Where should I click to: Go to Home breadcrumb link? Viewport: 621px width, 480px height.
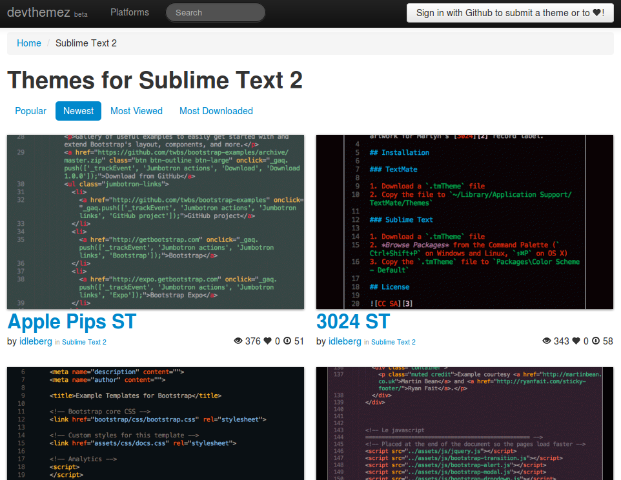click(x=29, y=43)
